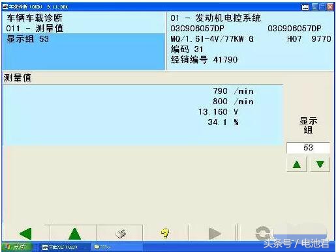Click the 790 /min measured value

click(x=233, y=91)
